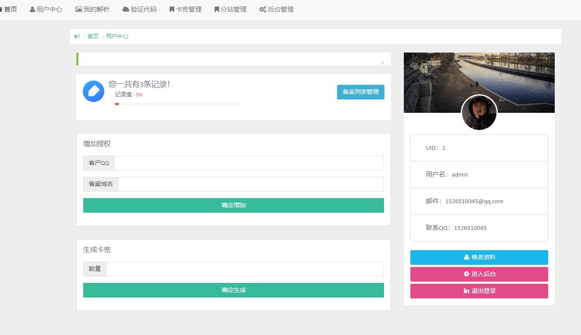Open 我的解析 in the top navigation
The width and height of the screenshot is (581, 335).
point(92,9)
